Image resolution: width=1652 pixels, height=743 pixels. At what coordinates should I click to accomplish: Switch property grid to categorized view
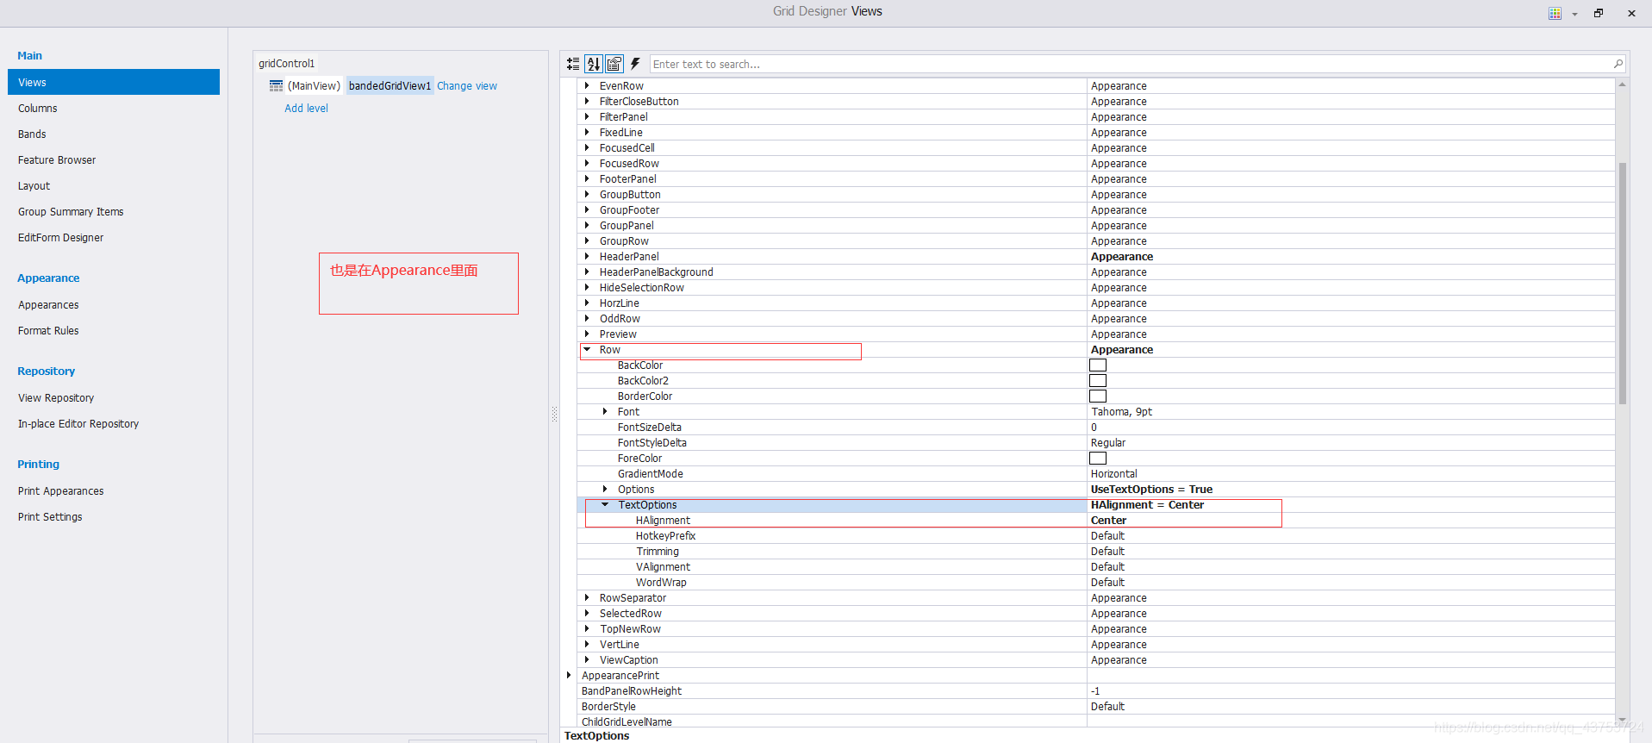click(x=573, y=64)
